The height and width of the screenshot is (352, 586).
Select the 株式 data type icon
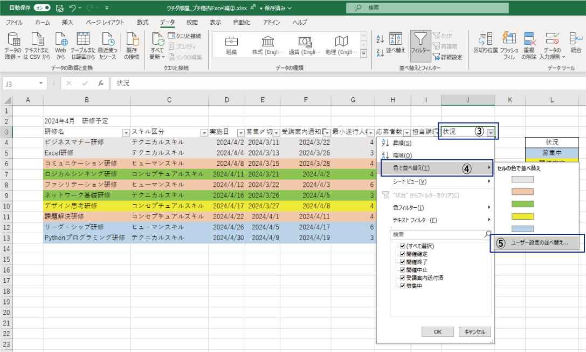267,45
